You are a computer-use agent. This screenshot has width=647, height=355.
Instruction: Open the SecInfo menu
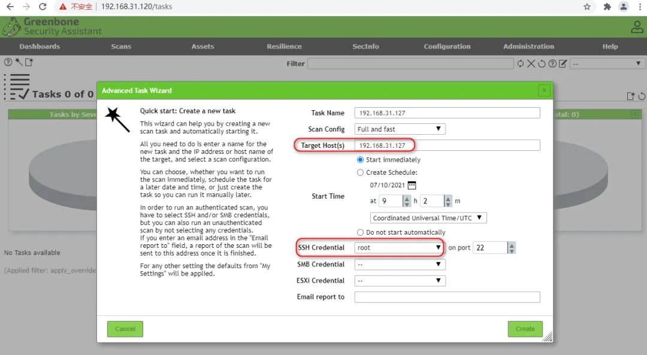point(365,47)
